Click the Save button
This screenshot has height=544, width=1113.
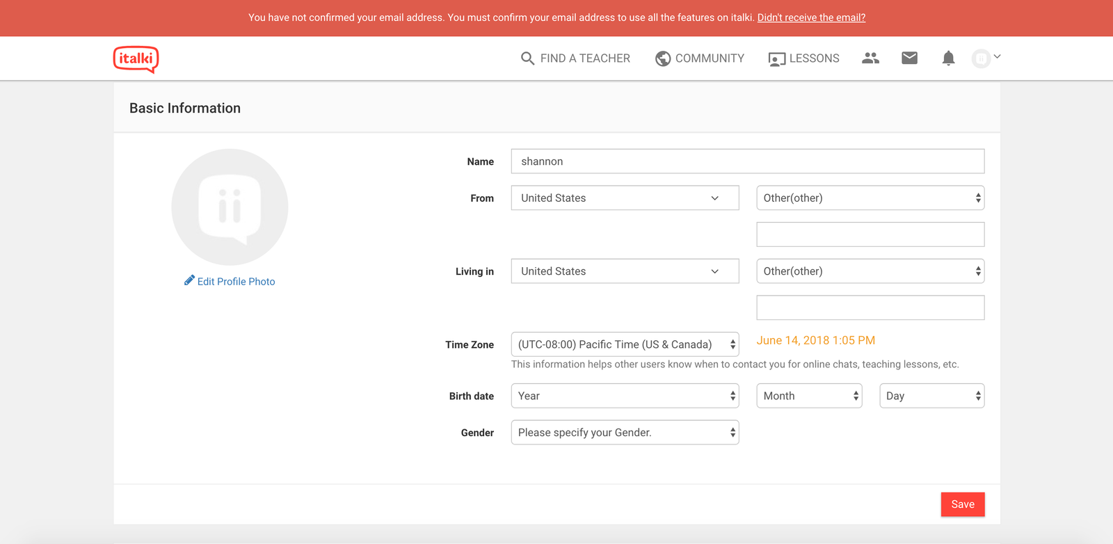(x=962, y=504)
